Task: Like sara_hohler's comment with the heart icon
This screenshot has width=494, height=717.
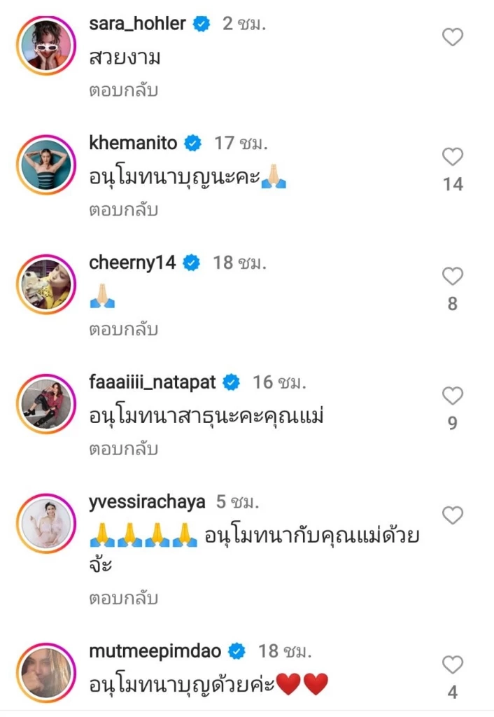Action: point(452,35)
